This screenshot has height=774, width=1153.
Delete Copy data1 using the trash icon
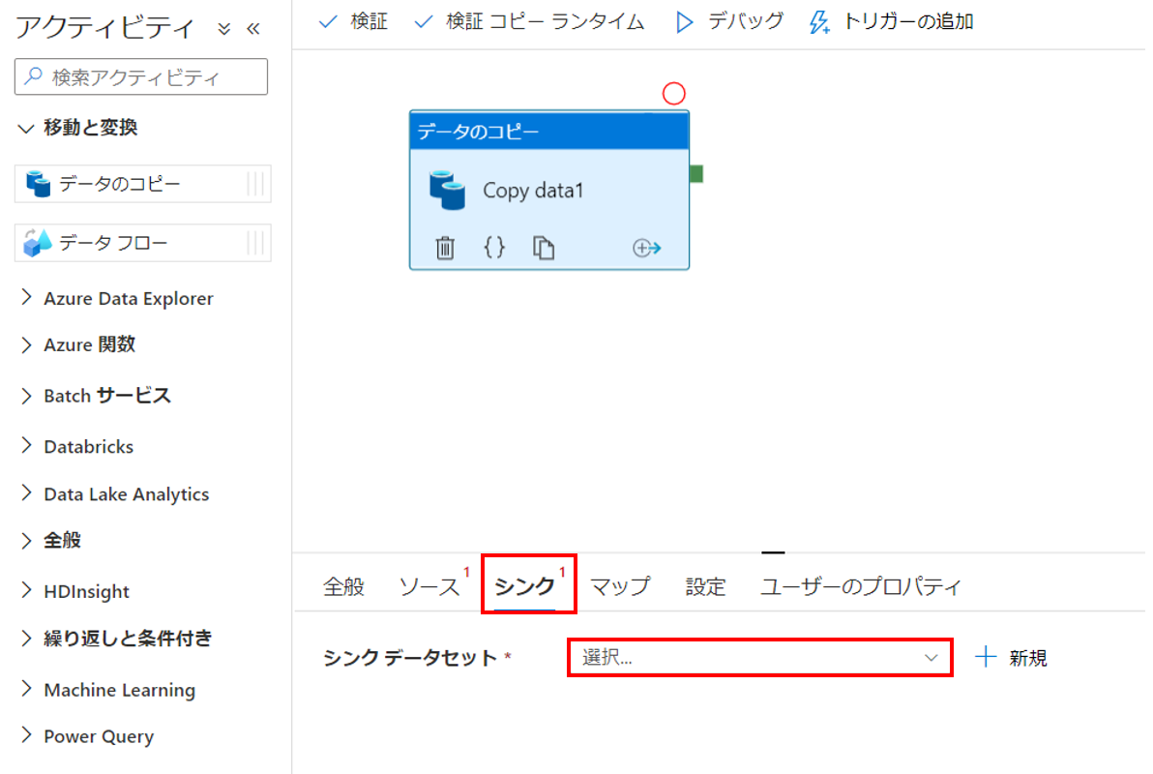(445, 248)
